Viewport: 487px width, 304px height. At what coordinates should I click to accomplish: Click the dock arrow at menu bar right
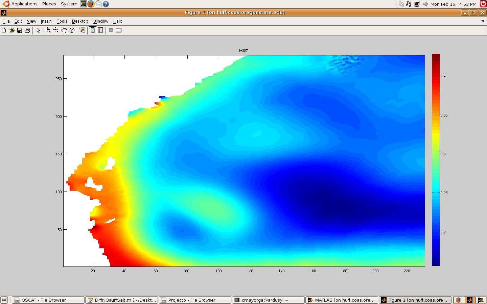pyautogui.click(x=482, y=21)
